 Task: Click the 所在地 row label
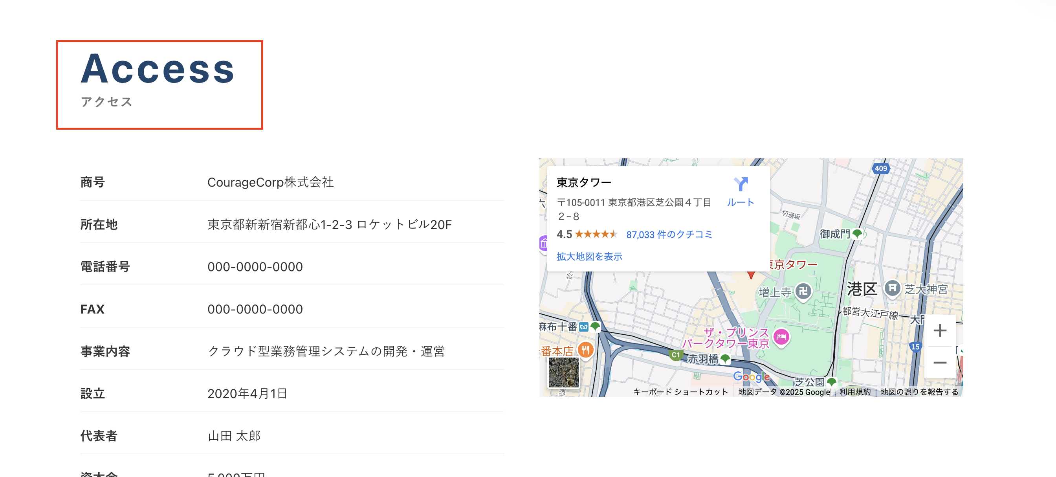pyautogui.click(x=99, y=224)
